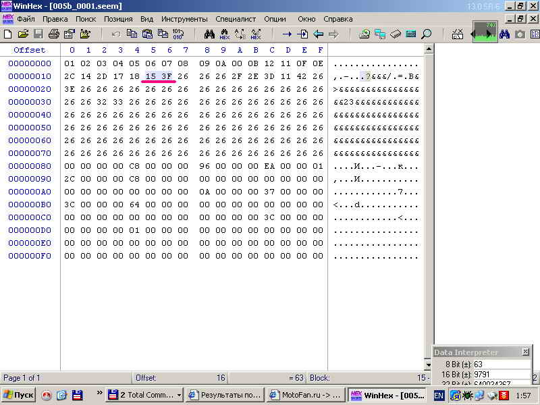
Task: Open the Специалист menu
Action: 236,19
